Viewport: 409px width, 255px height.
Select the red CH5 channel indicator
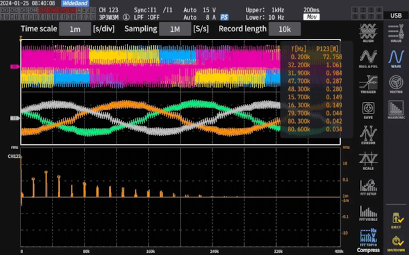coord(43,10)
